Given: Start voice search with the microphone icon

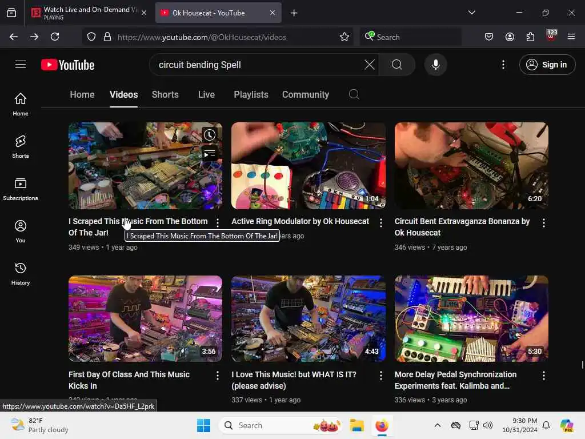Looking at the screenshot, I should pyautogui.click(x=435, y=65).
